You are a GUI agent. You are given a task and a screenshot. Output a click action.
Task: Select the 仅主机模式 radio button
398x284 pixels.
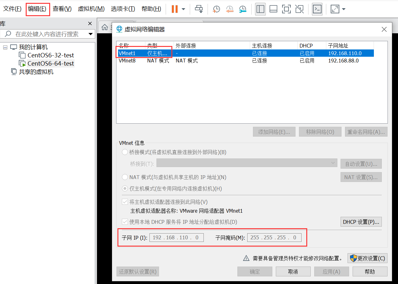(x=125, y=189)
